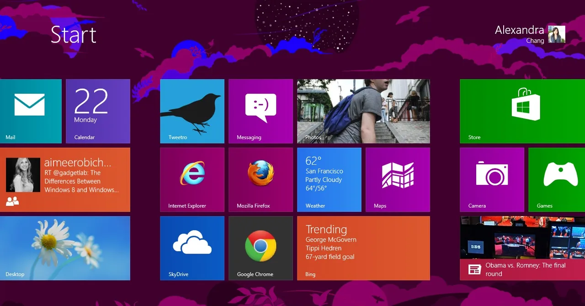The image size is (585, 306).
Task: Open the Photos tile
Action: click(x=363, y=111)
